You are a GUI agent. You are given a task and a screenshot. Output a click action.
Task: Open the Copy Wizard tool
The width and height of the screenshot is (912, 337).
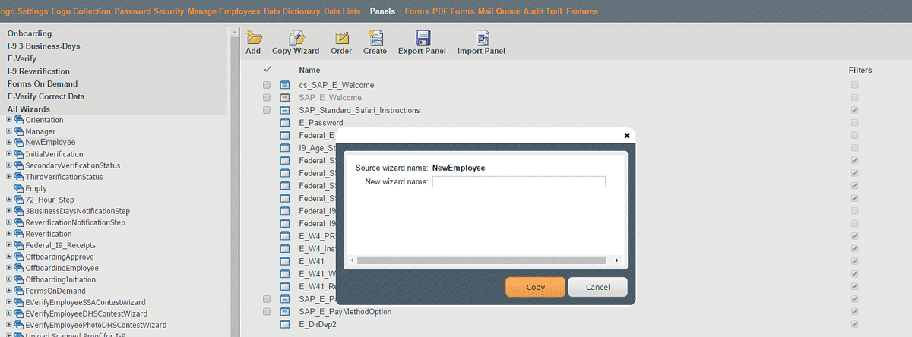[x=296, y=38]
